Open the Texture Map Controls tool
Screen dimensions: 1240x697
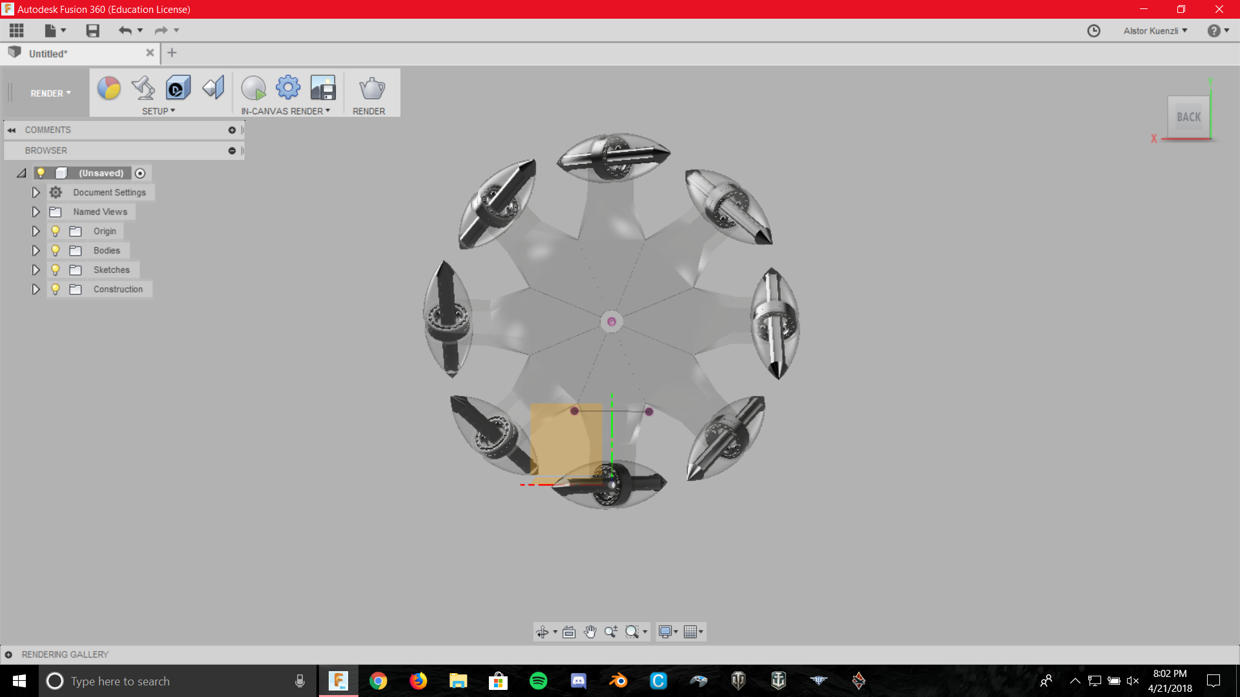click(213, 88)
